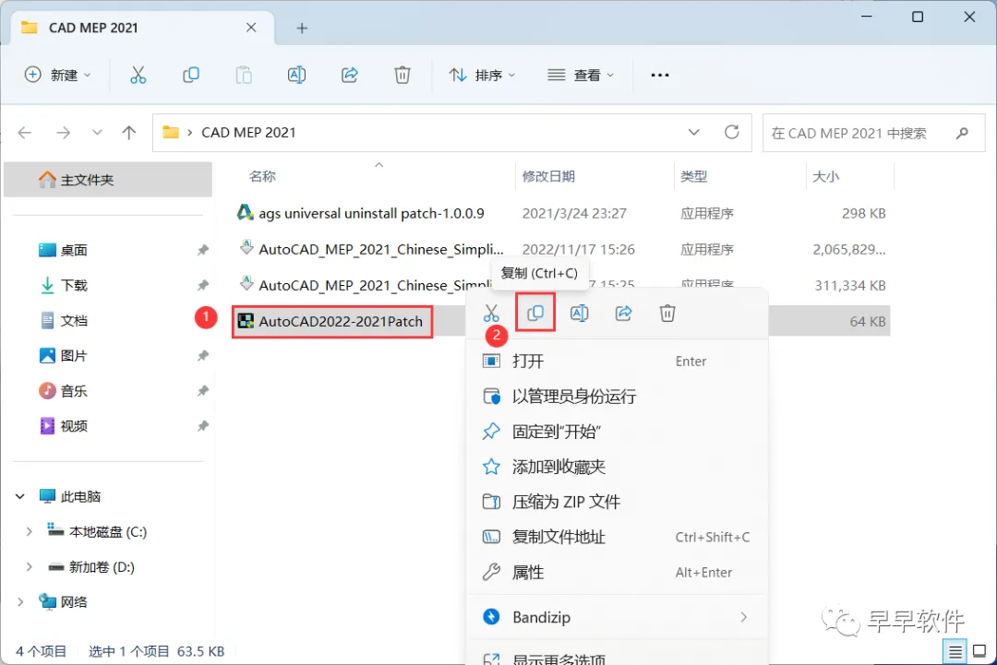The image size is (997, 665).
Task: Click Copy icon in the context menu
Action: tap(535, 313)
